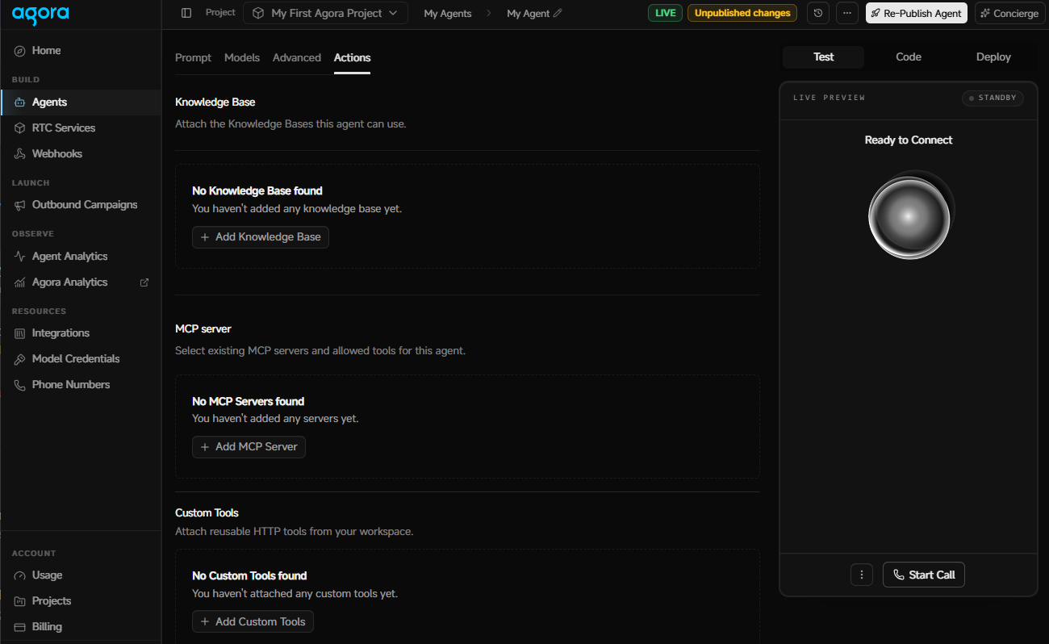Open Agent Analytics in the sidebar
The image size is (1049, 644).
81,257
